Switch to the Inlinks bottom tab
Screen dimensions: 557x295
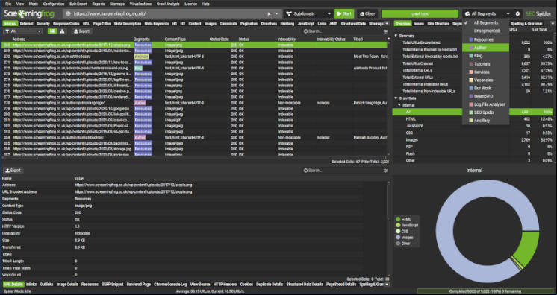pyautogui.click(x=31, y=285)
